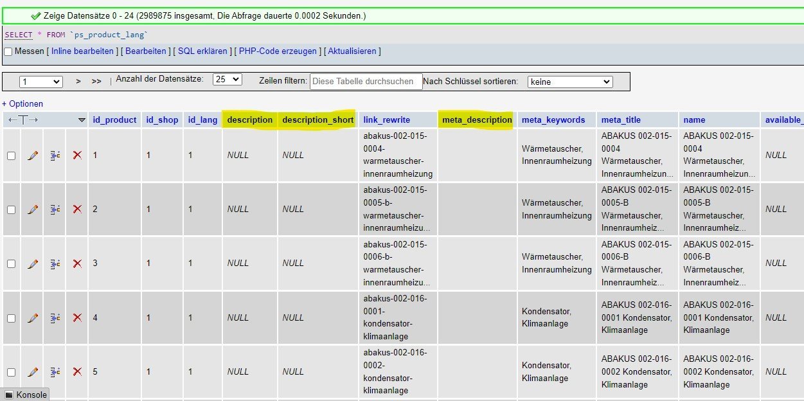The height and width of the screenshot is (401, 804).
Task: Delete row with id_product 3
Action: point(77,263)
